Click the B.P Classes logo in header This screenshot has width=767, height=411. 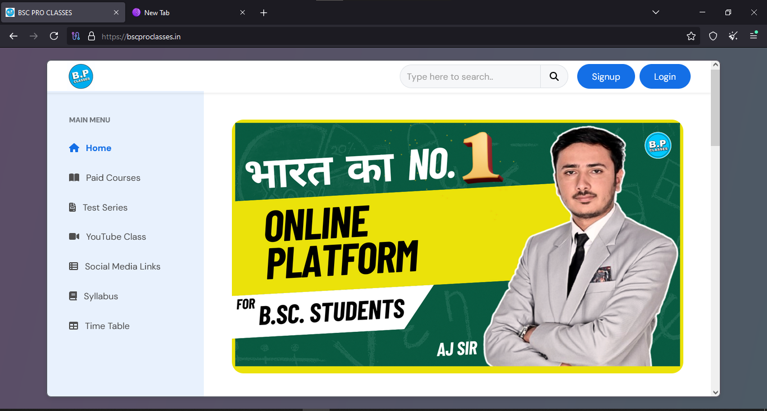coord(81,76)
